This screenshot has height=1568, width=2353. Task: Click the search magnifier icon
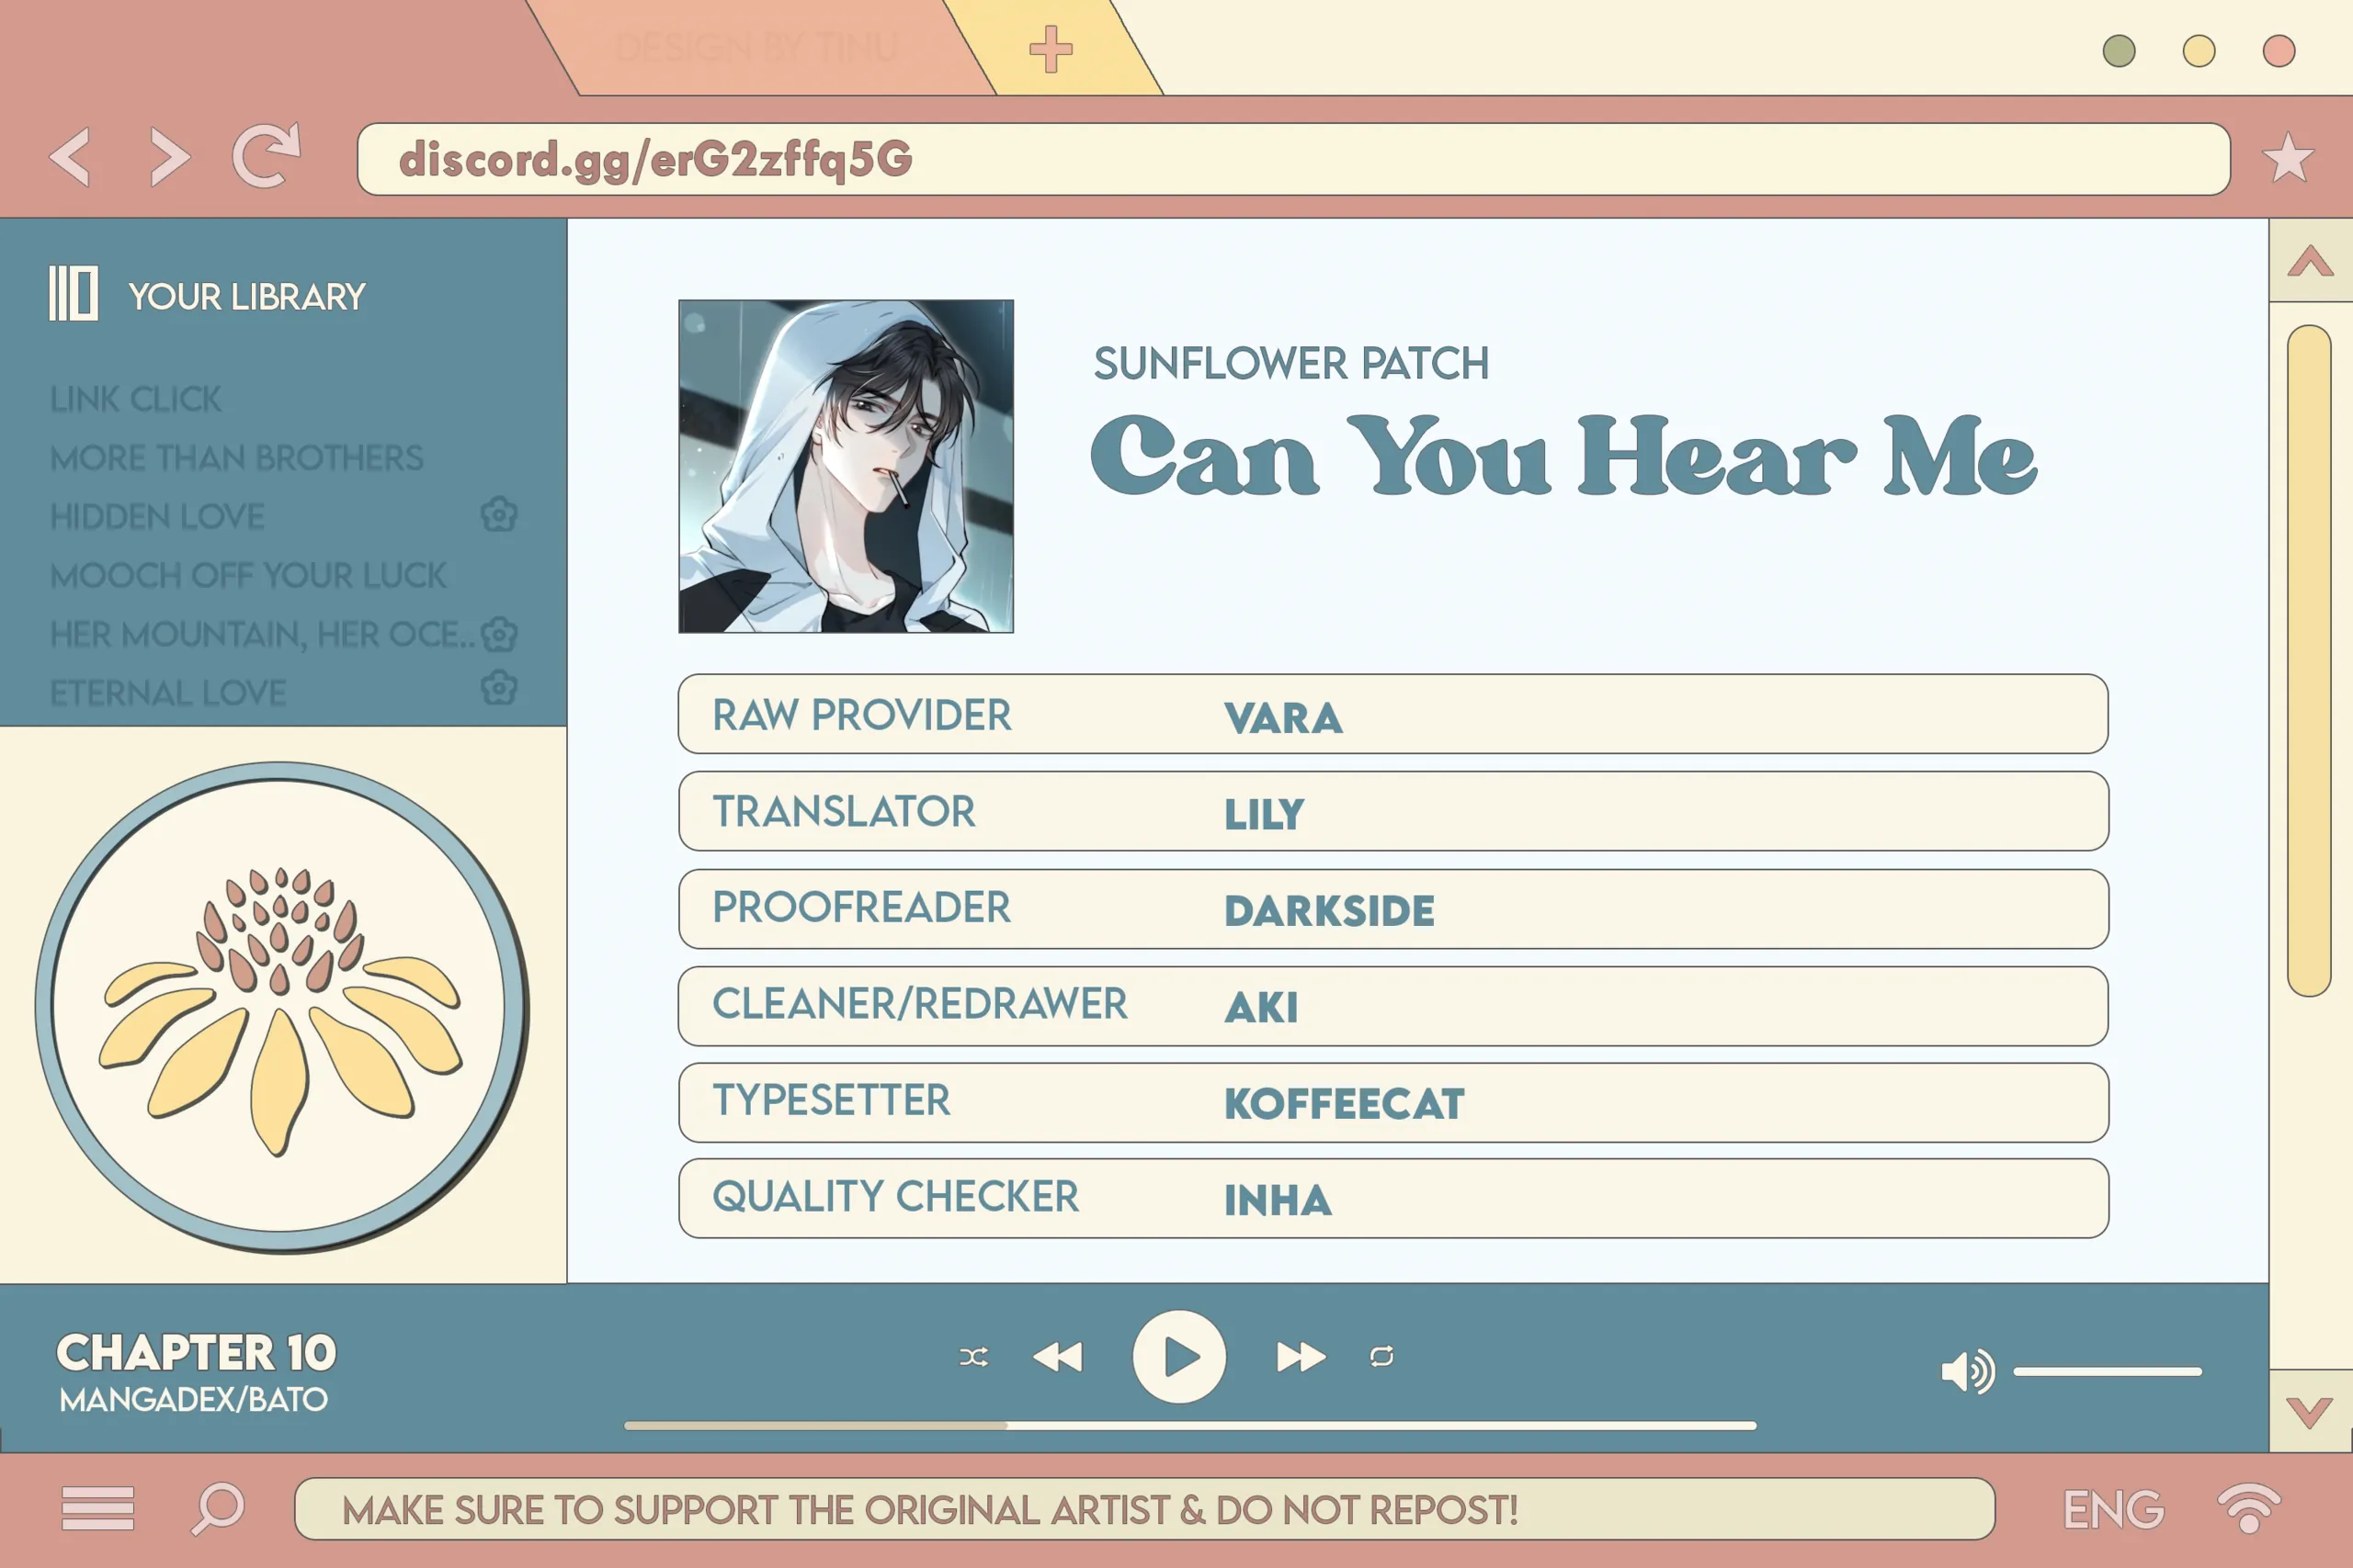point(218,1508)
